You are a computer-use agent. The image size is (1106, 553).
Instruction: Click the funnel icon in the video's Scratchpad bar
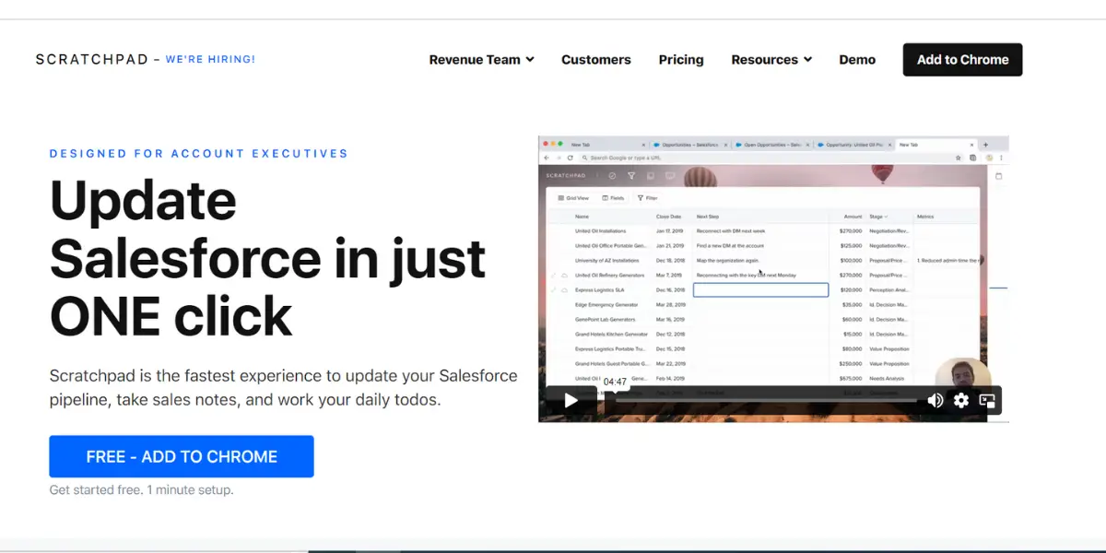pos(631,175)
